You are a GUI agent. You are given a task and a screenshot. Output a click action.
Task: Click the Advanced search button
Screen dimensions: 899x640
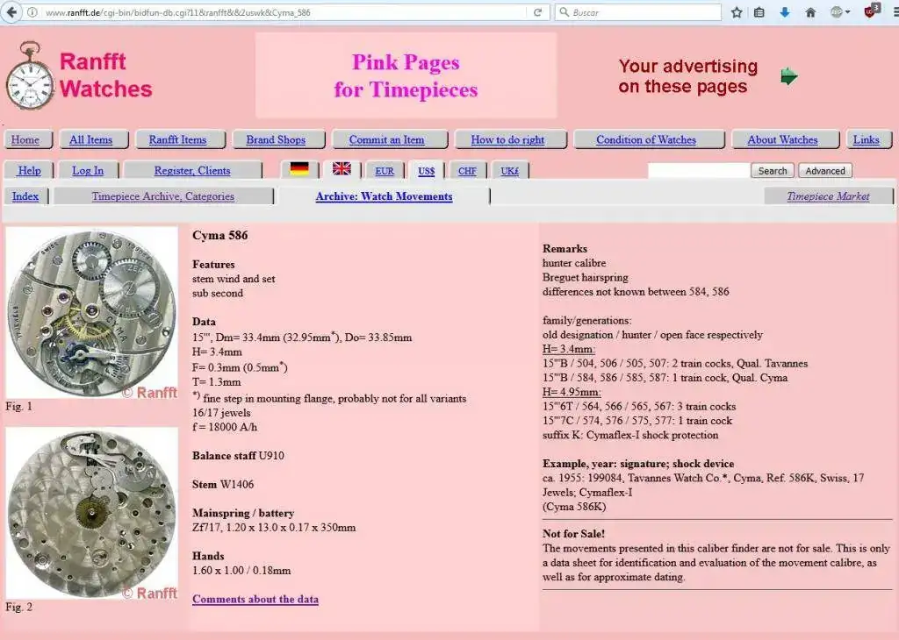pyautogui.click(x=825, y=171)
